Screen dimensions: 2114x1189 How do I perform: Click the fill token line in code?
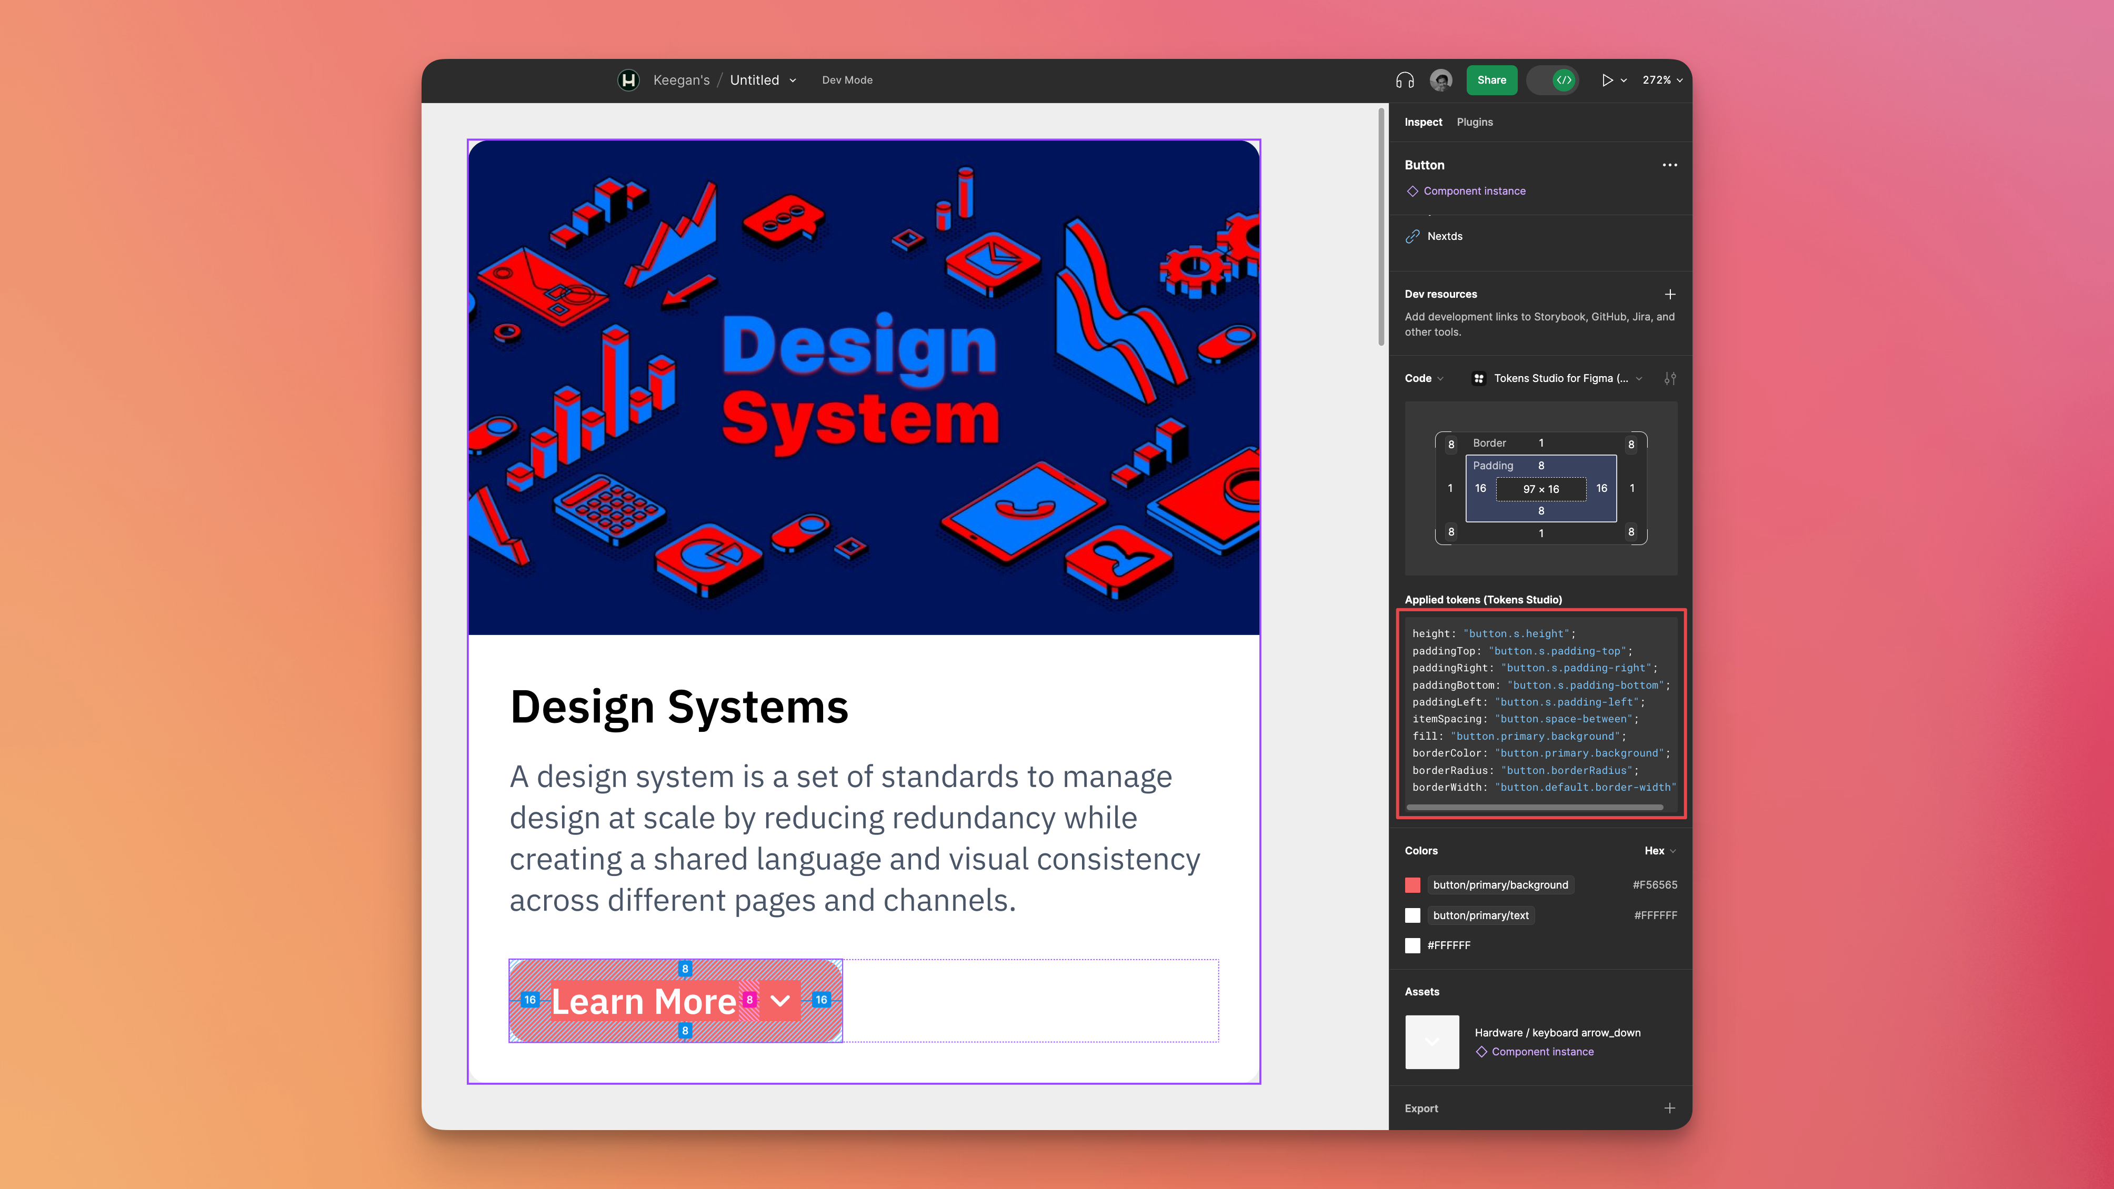[x=1518, y=736]
